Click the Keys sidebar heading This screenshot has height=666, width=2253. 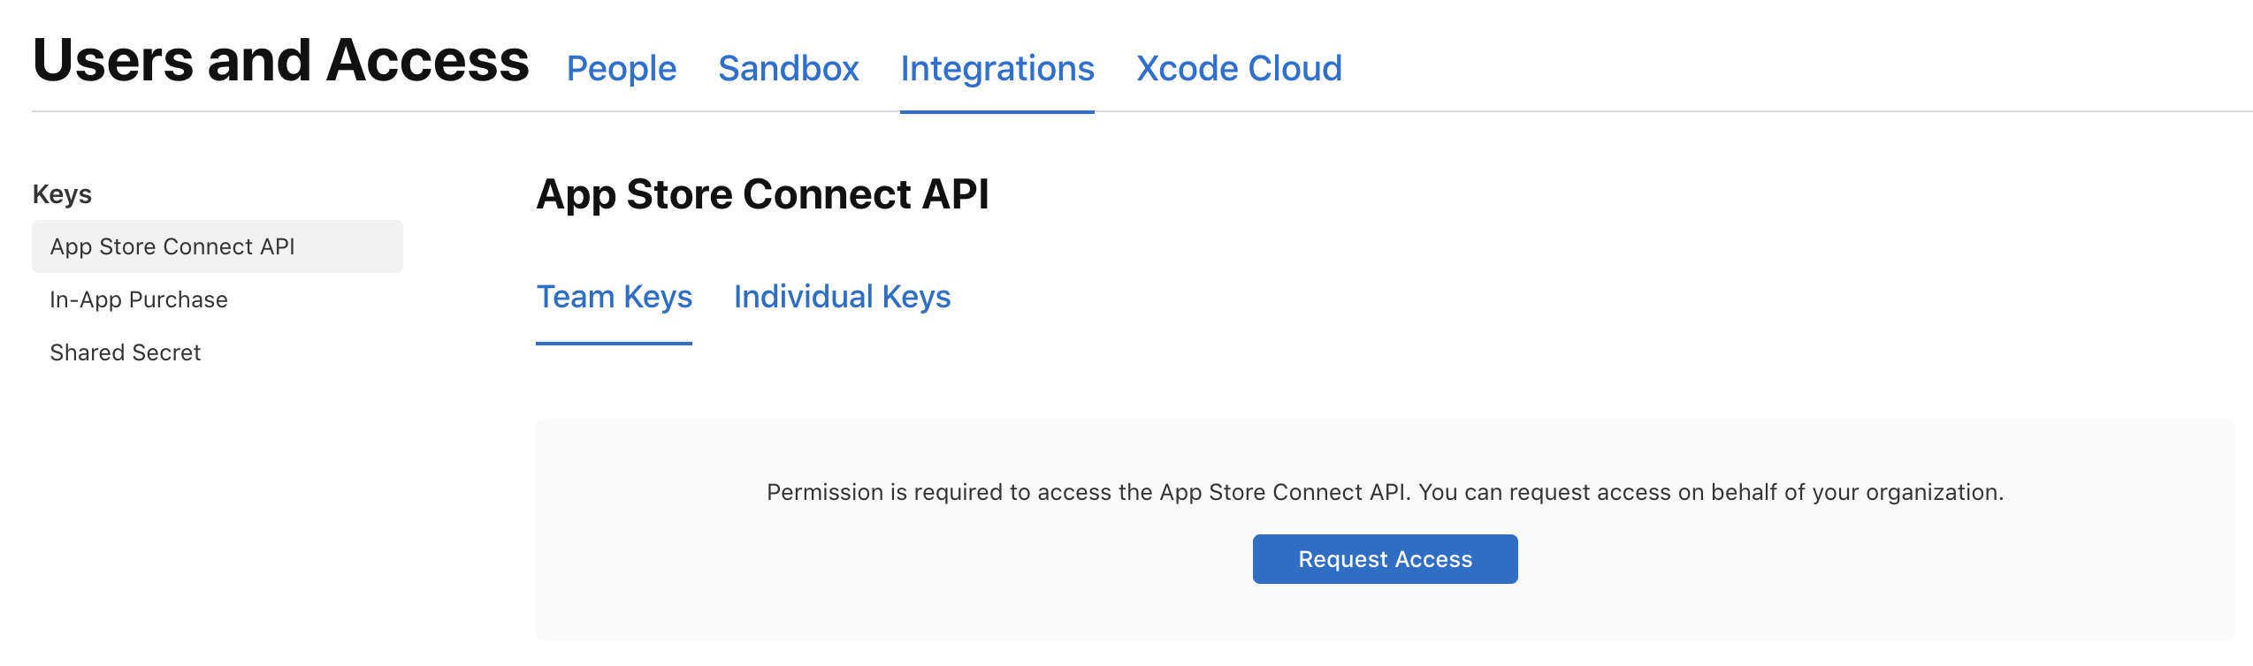pos(62,194)
